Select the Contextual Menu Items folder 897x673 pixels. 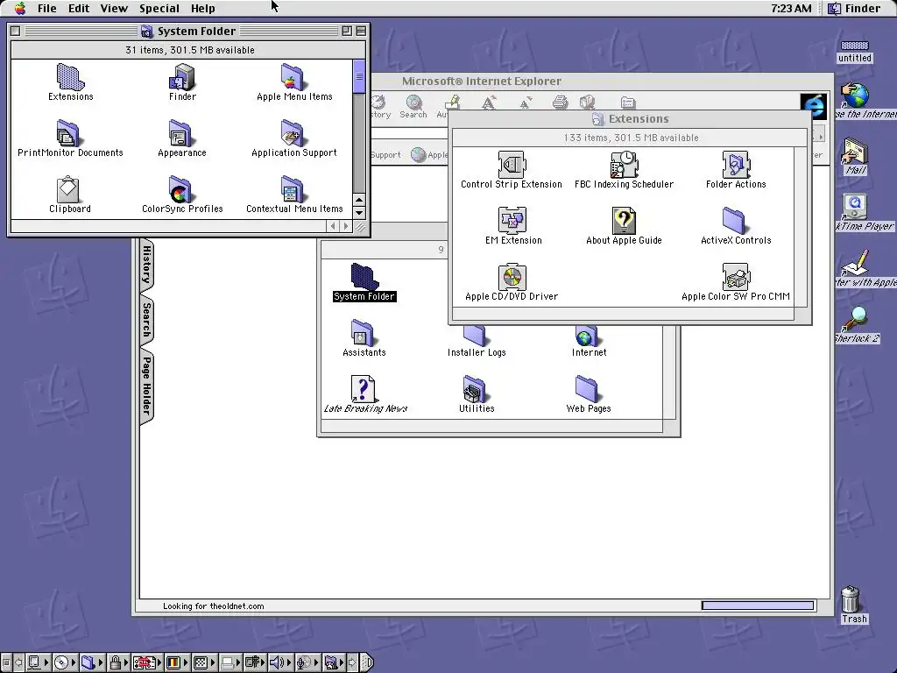pyautogui.click(x=293, y=189)
